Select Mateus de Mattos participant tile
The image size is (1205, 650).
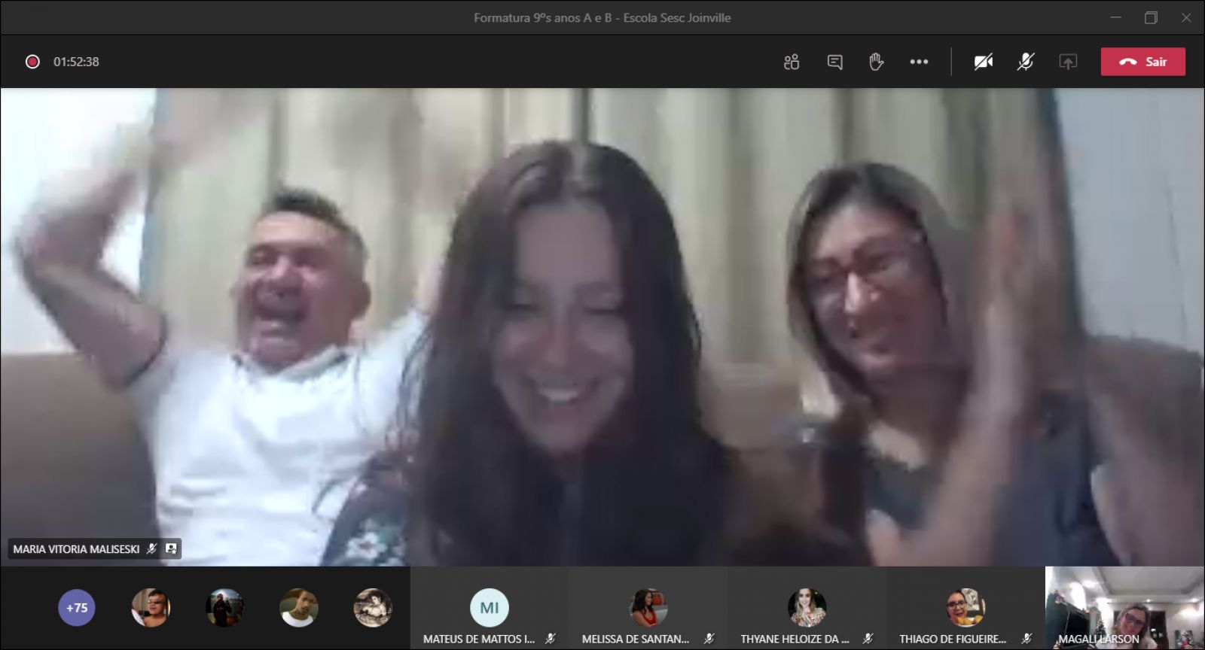(490, 608)
